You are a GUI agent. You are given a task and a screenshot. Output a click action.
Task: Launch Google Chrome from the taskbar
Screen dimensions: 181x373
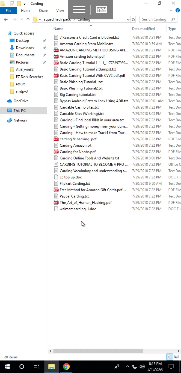[x=66, y=366]
